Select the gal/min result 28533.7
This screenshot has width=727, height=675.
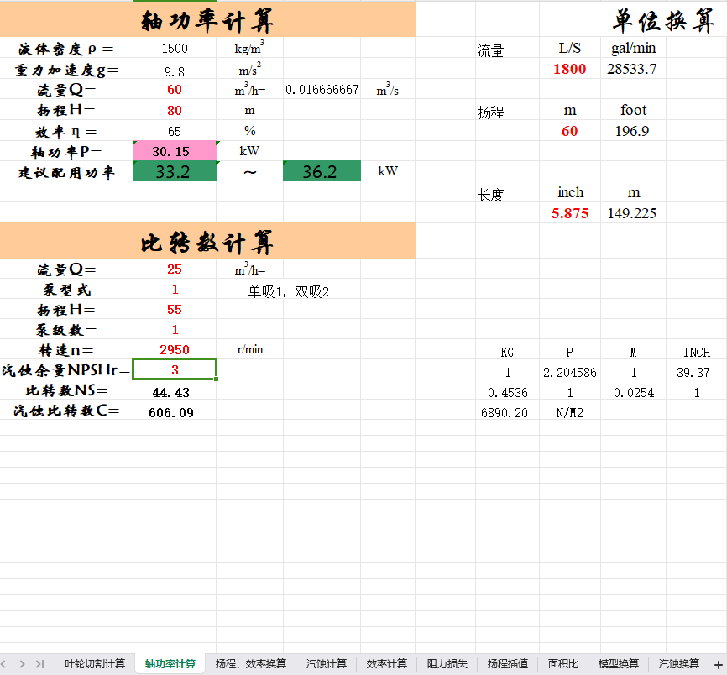633,69
